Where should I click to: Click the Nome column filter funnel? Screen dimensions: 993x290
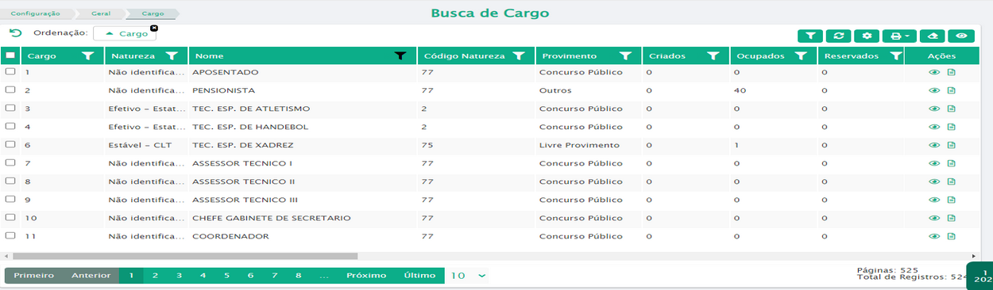click(x=401, y=56)
